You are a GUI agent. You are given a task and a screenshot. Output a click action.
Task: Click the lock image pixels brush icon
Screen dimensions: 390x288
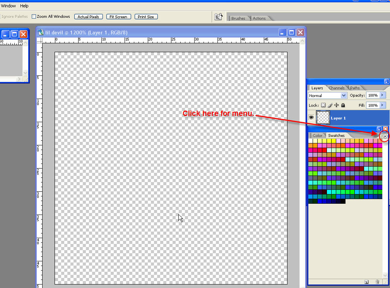tap(330, 105)
